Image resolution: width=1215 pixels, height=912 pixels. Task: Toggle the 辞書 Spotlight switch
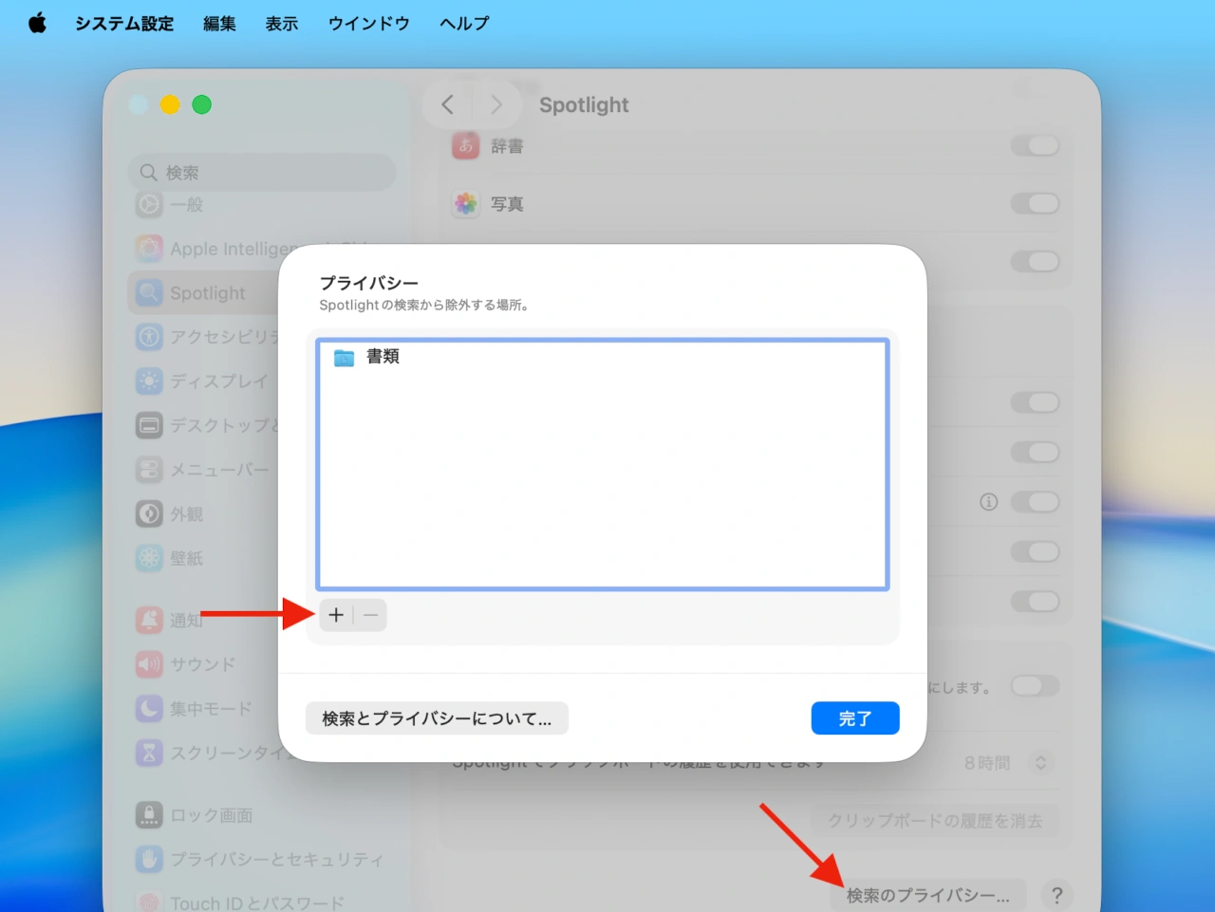pos(1035,145)
